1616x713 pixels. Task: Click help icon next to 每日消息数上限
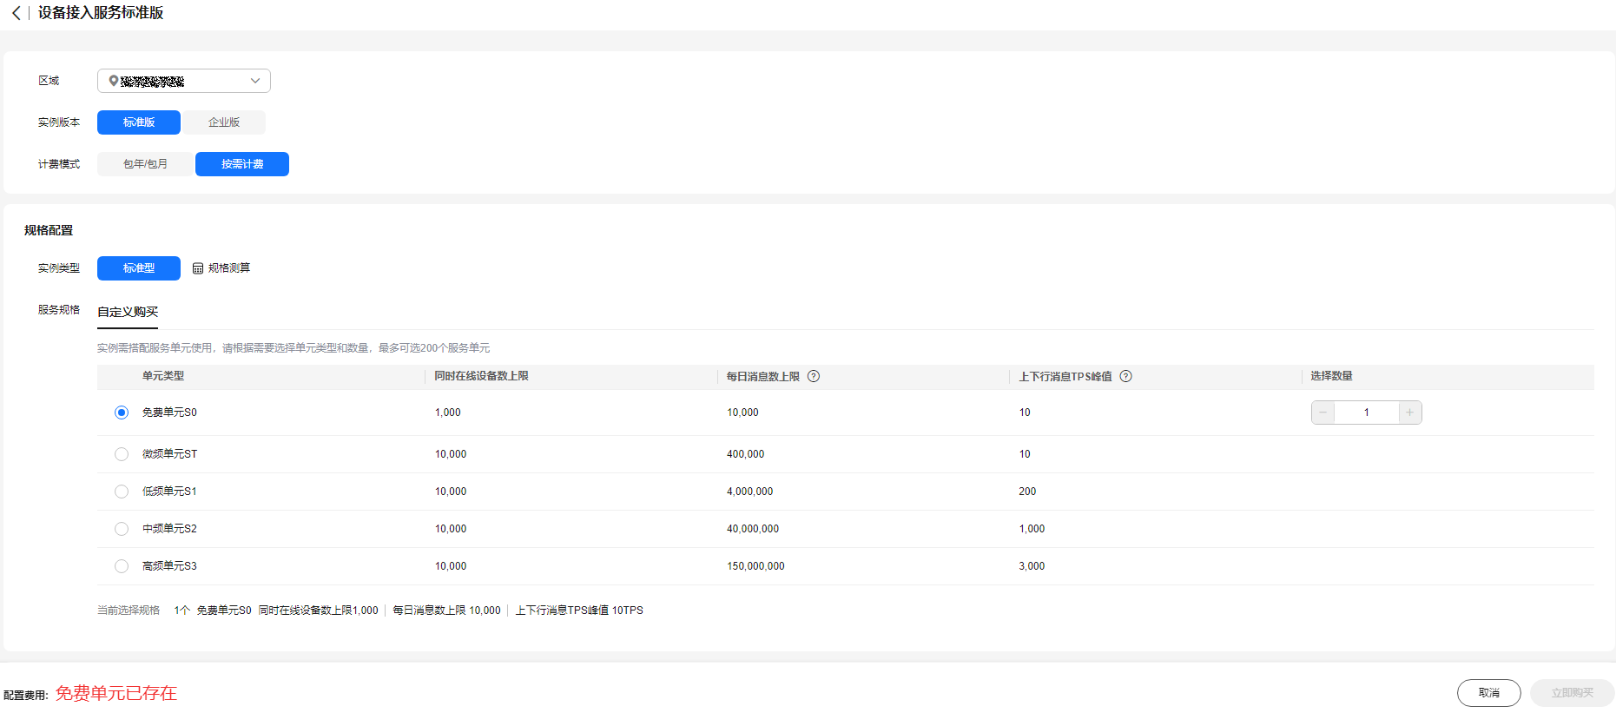point(814,376)
